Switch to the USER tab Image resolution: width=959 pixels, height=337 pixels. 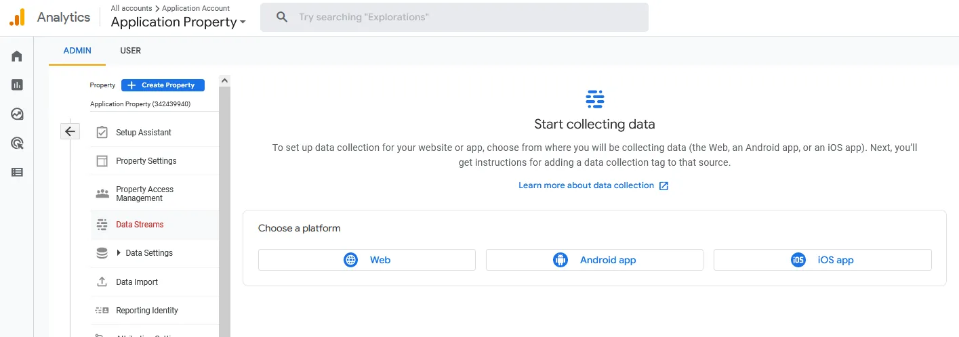[131, 51]
